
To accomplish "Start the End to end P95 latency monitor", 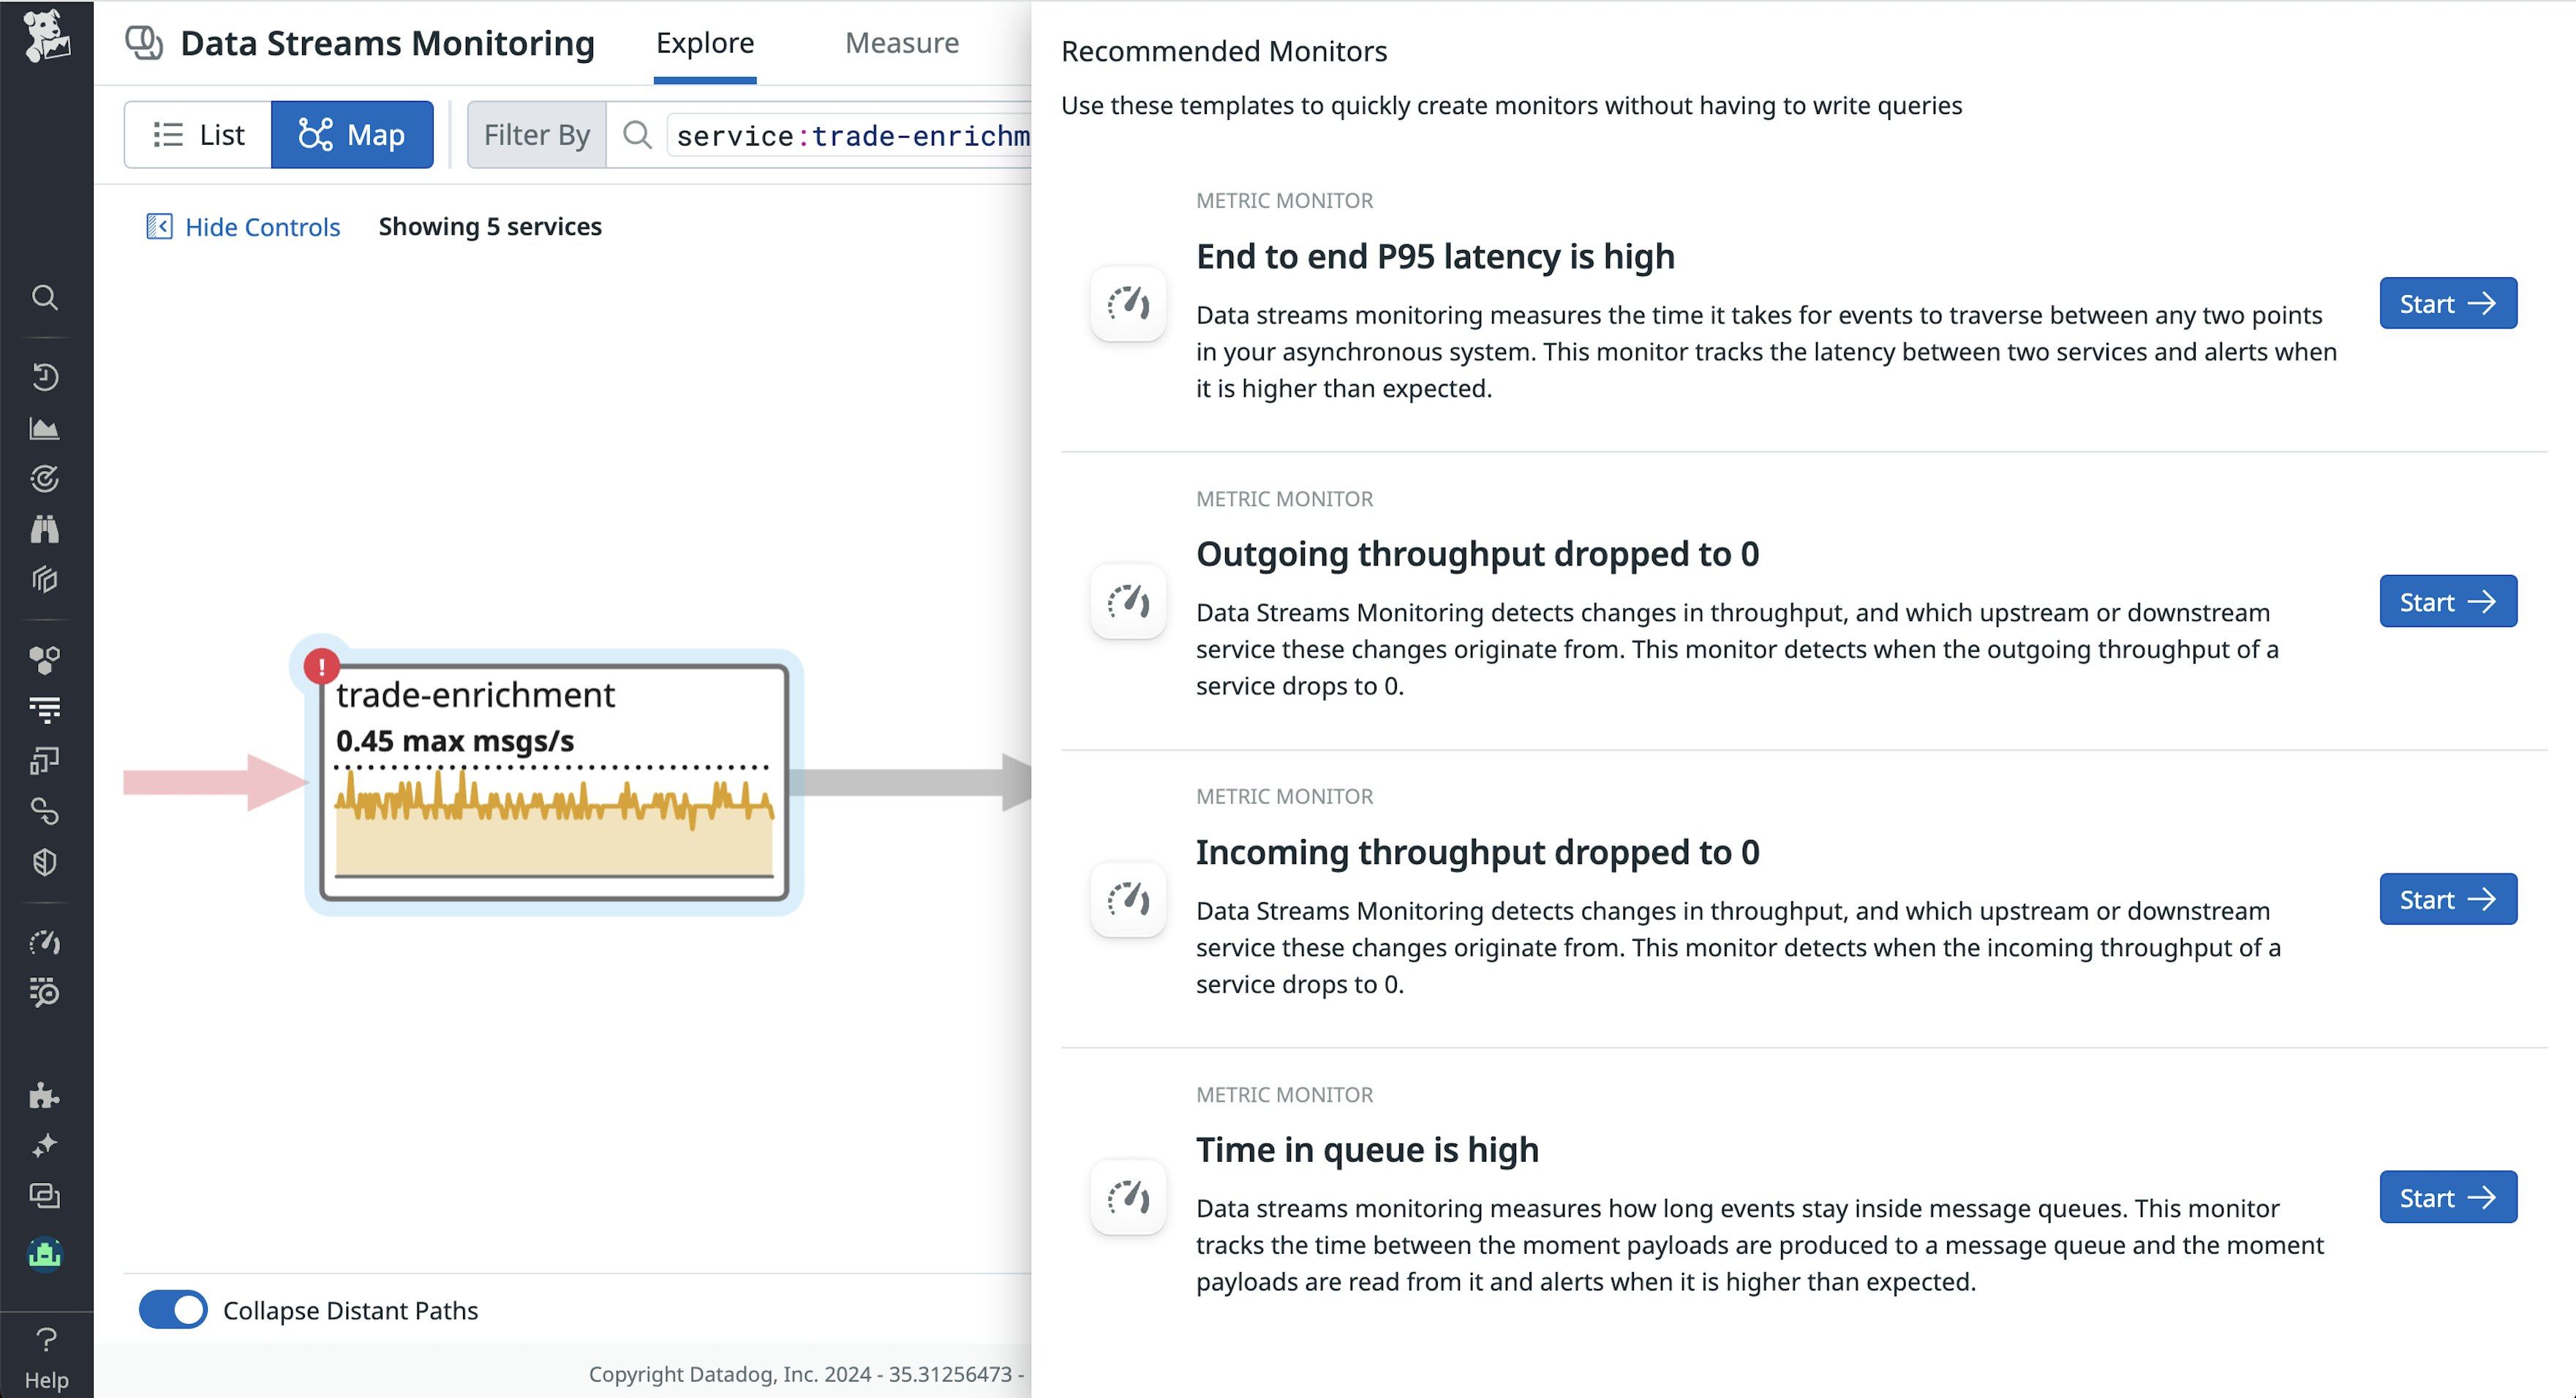I will pos(2447,304).
